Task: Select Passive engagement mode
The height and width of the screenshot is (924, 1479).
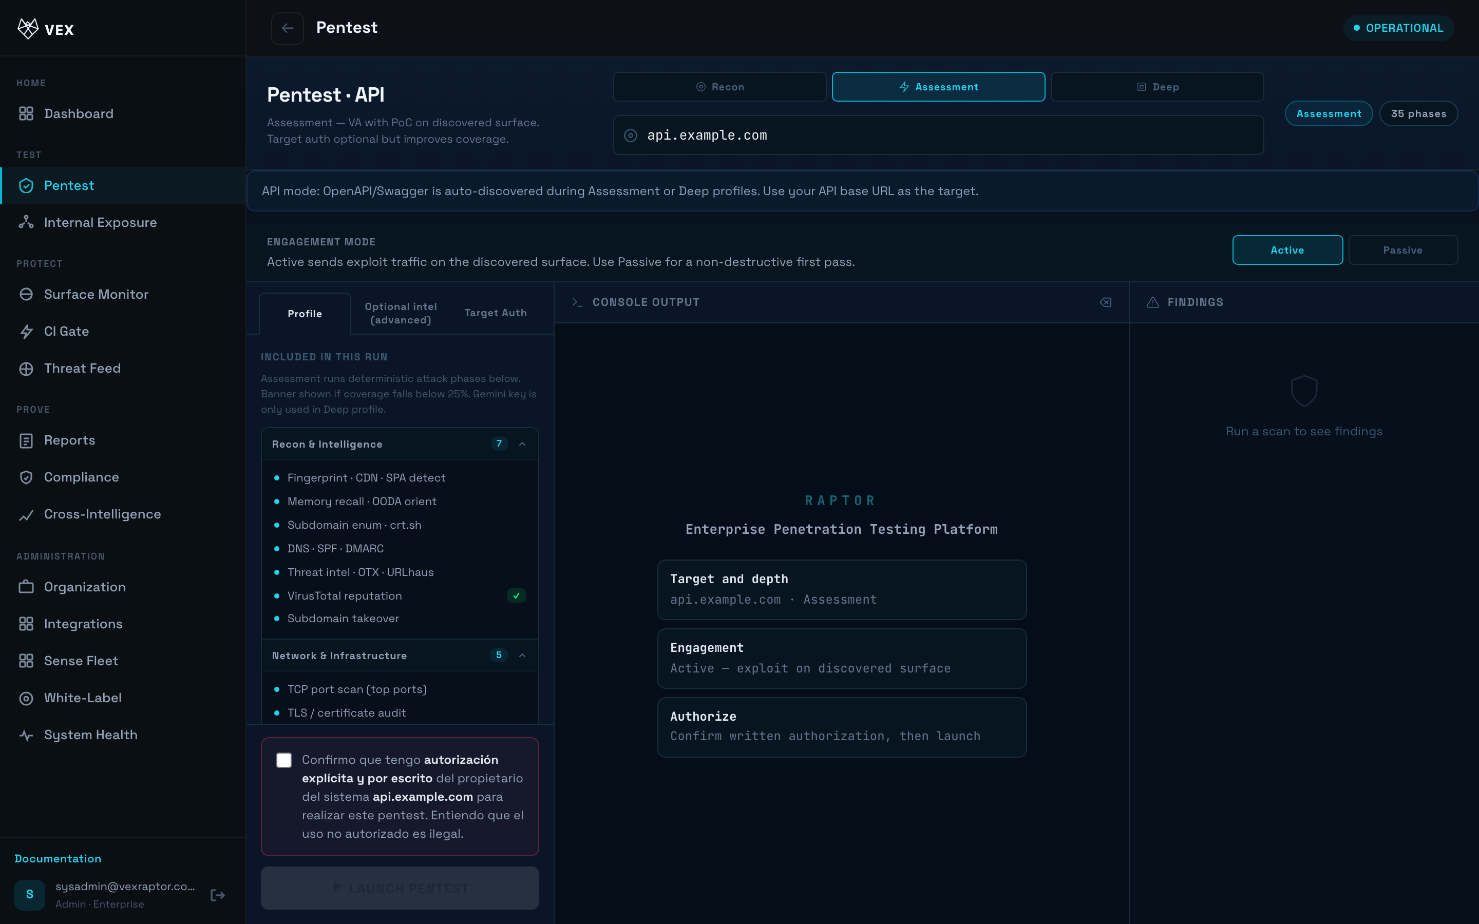Action: point(1402,250)
